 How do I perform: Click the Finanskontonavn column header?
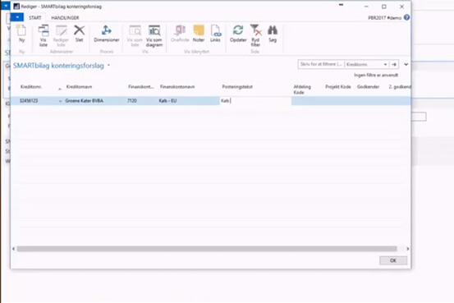[177, 86]
